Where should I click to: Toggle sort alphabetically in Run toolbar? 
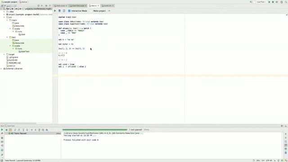coord(15,130)
